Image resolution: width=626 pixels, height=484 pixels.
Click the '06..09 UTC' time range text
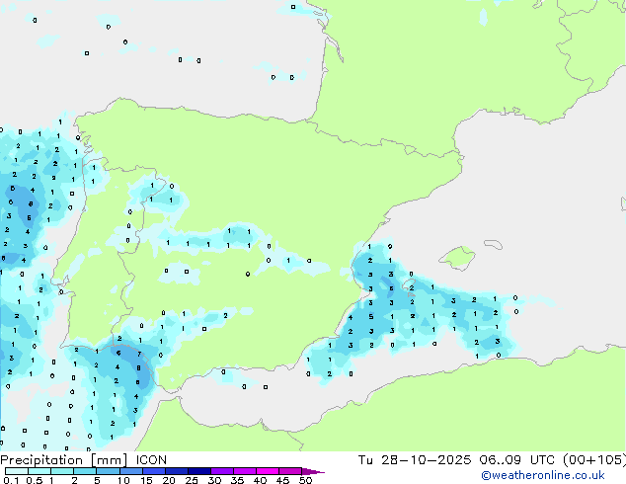[x=517, y=460]
